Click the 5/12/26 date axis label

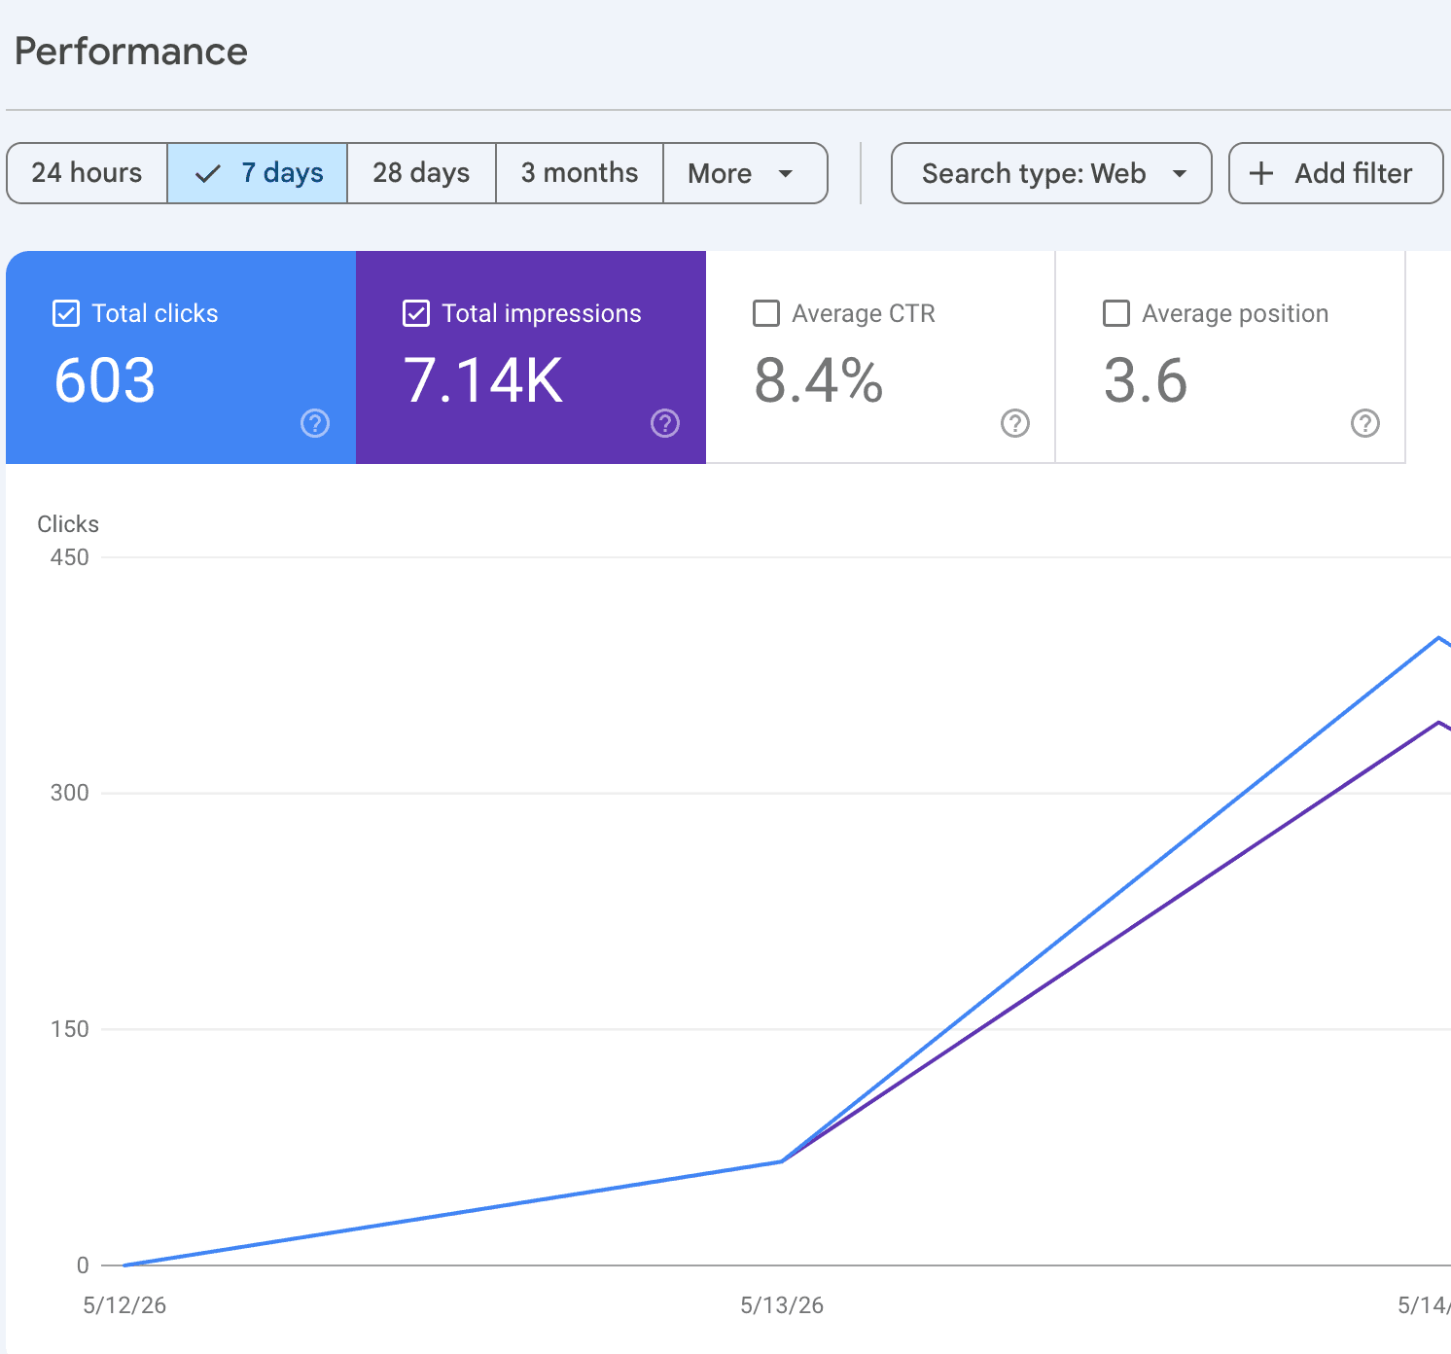(x=124, y=1305)
